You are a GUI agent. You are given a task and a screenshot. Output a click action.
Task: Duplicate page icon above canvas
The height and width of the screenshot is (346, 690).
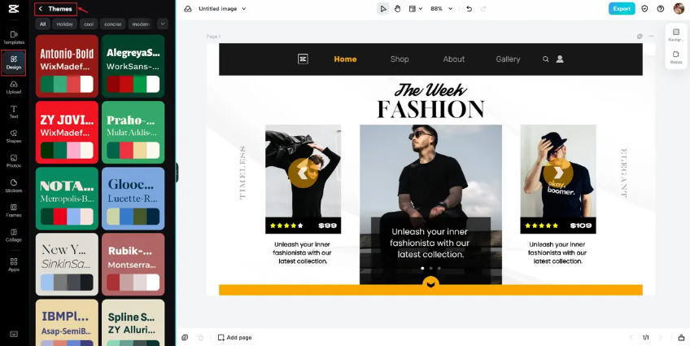(640, 36)
